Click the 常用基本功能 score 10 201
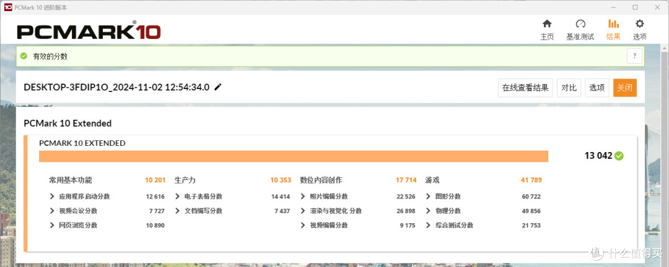Viewport: 669px width, 267px height. [155, 180]
